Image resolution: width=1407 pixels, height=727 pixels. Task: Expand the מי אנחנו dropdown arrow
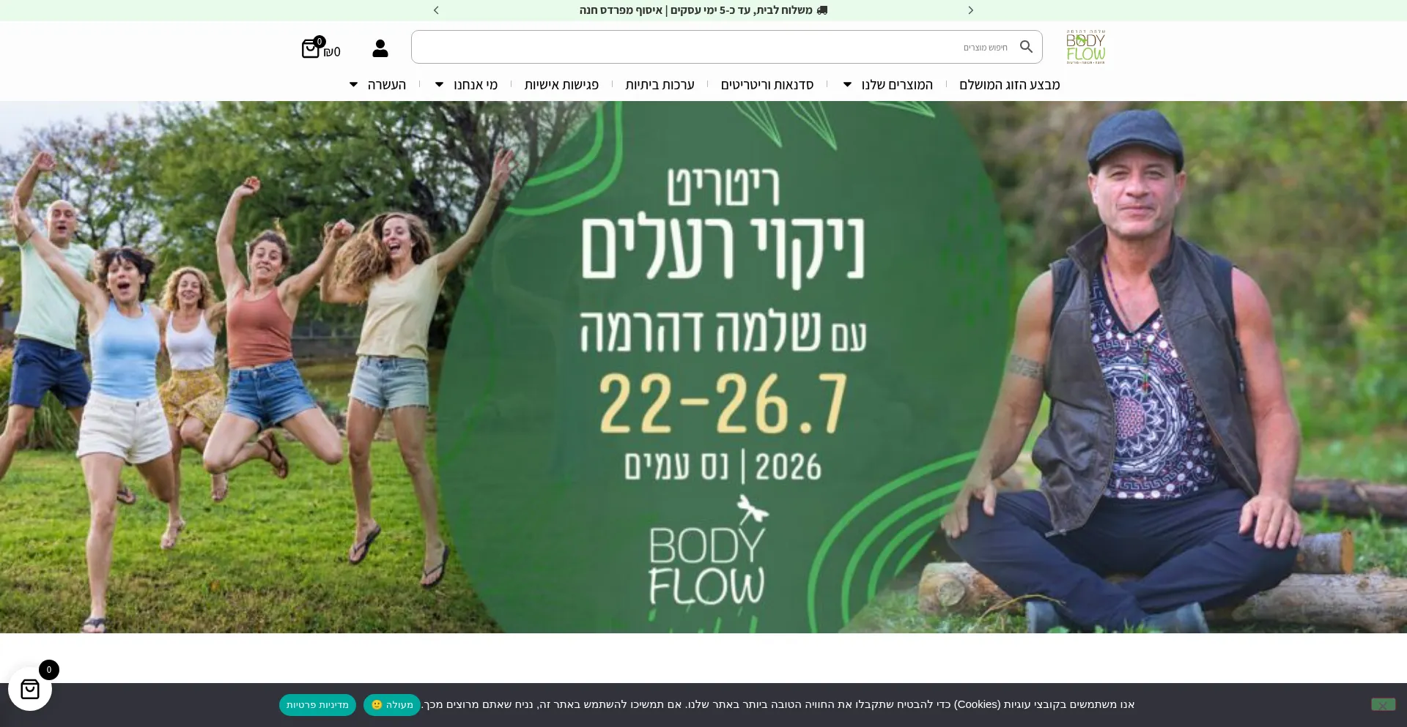[x=439, y=85]
